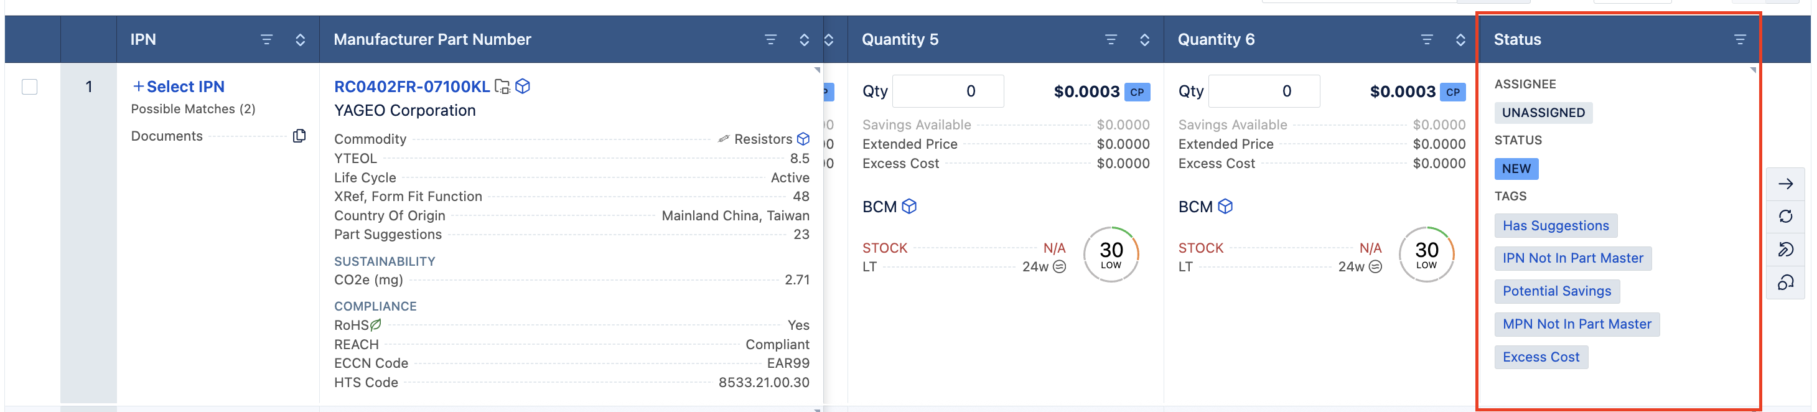Click the BCM cube icon under Quantity 5

tap(909, 206)
